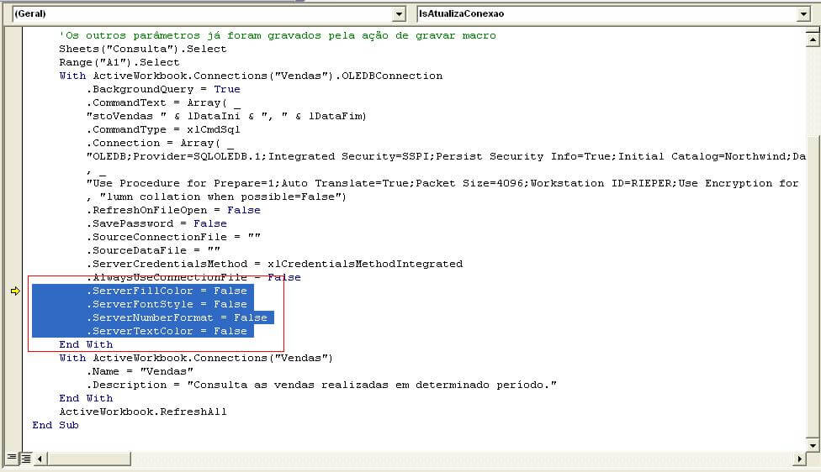Image resolution: width=821 pixels, height=472 pixels.
Task: Open the IsAtualizaConexao procedure dropdown
Action: [x=803, y=14]
